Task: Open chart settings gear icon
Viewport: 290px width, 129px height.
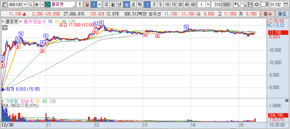Action: (256, 4)
